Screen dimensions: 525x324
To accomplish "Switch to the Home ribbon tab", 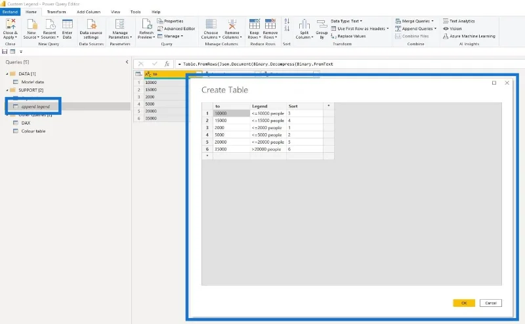I will [31, 12].
